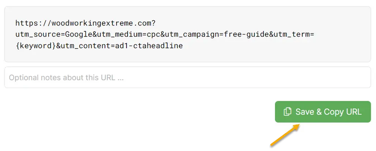Click the {keyword} placeholder in the URL
Viewport: 376px width, 151px height.
pos(35,46)
